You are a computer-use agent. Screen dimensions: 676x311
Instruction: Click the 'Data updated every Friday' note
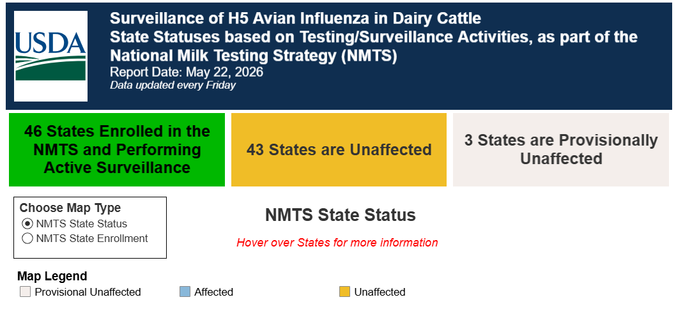pos(173,86)
